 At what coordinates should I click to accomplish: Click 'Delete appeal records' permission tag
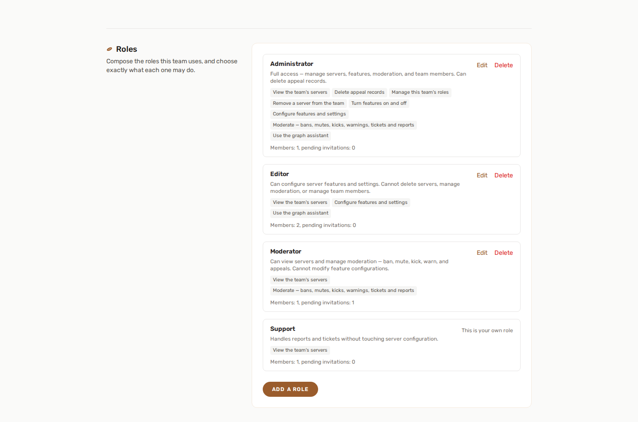point(359,92)
